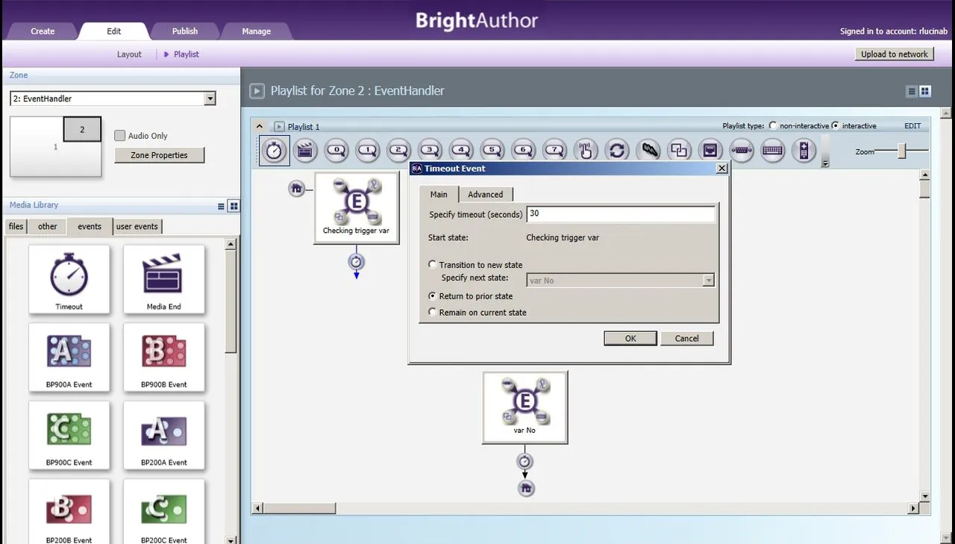Pick the button 0 event toolbar icon
Image resolution: width=955 pixels, height=544 pixels.
(336, 150)
